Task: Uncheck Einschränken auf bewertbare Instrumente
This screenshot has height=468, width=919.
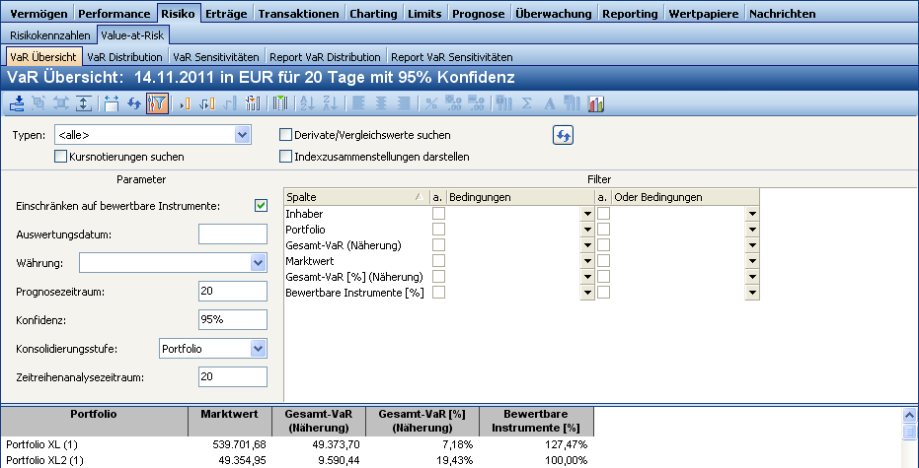Action: click(261, 205)
